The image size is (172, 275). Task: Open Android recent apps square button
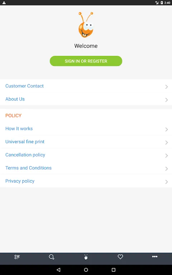[114, 270]
